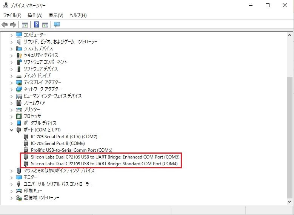This screenshot has width=294, height=215.
Task: Expand the ディスク ドライブ node
Action: click(11, 76)
